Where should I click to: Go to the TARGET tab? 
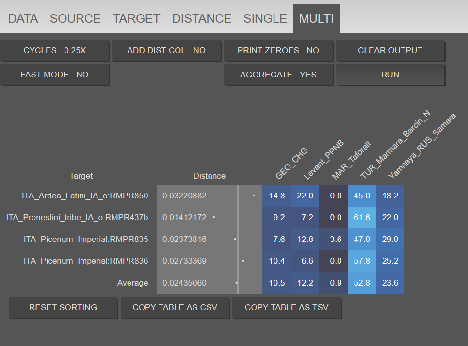pos(136,18)
